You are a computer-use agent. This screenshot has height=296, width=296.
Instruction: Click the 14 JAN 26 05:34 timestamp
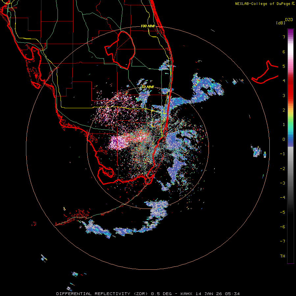[218, 294]
